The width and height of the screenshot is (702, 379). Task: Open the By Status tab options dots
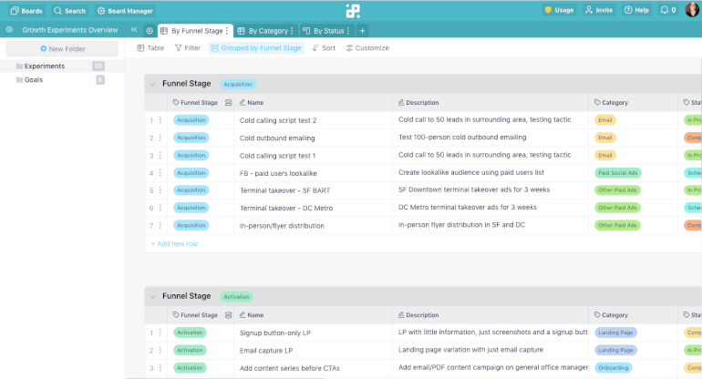(x=348, y=31)
